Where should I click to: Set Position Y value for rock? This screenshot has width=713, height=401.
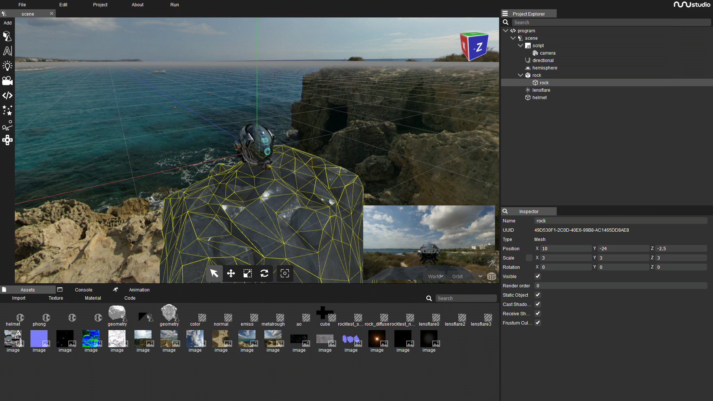click(x=624, y=248)
